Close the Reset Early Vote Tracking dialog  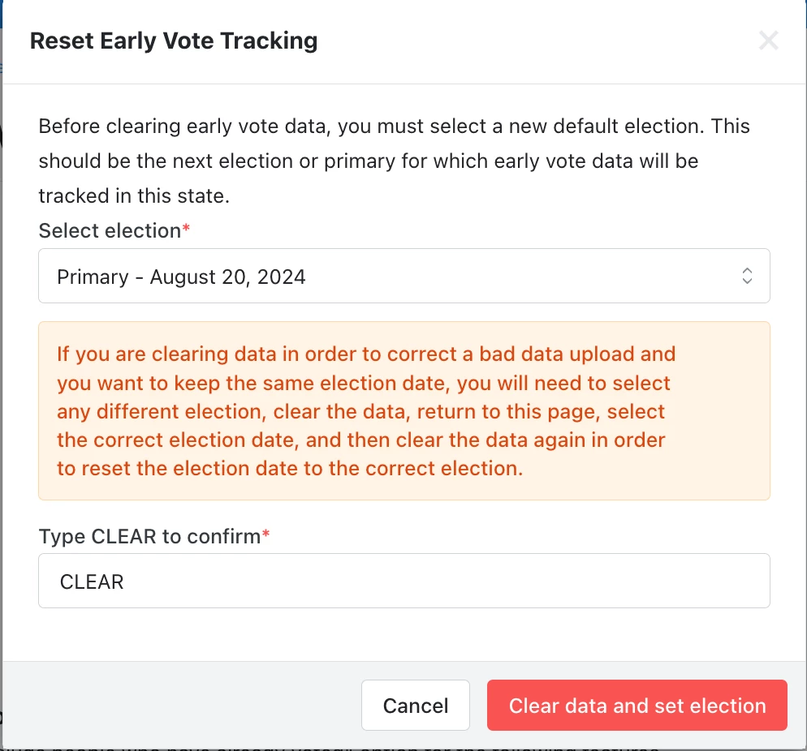pyautogui.click(x=768, y=41)
